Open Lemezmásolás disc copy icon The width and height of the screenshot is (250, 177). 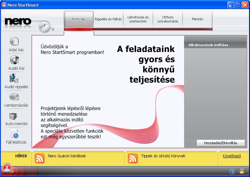click(14, 97)
